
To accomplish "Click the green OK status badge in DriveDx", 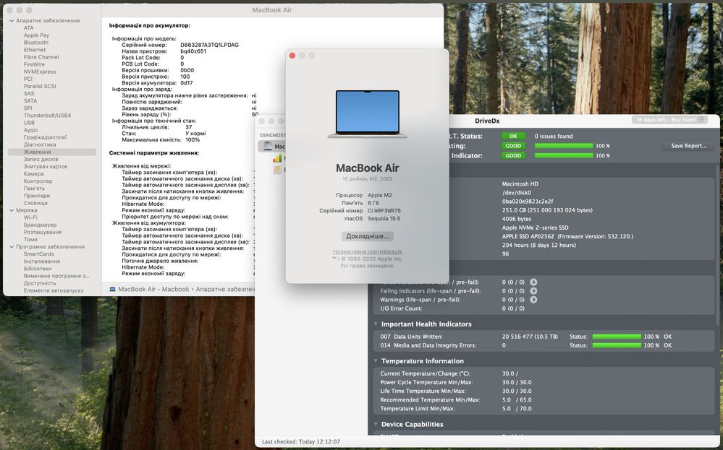I will (512, 137).
